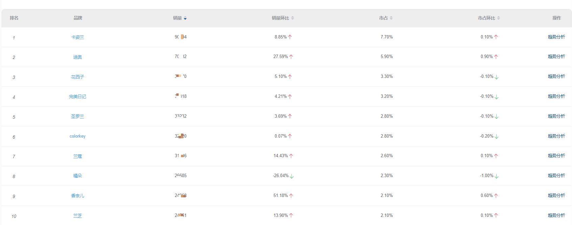
Task: Open 趋势分析 for 橘朵 row
Action: 556,176
